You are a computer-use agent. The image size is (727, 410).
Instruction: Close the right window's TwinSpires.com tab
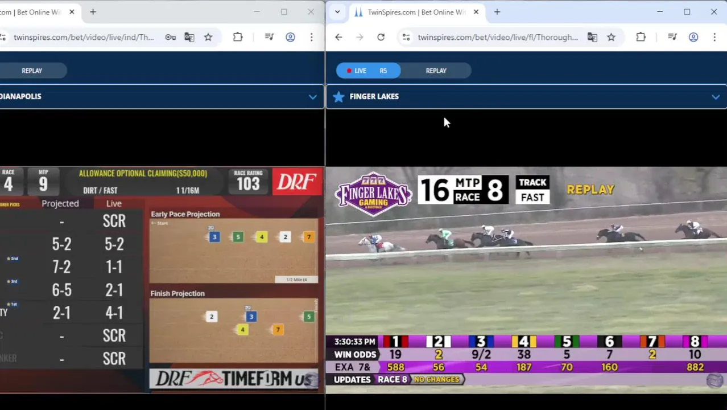coord(476,12)
